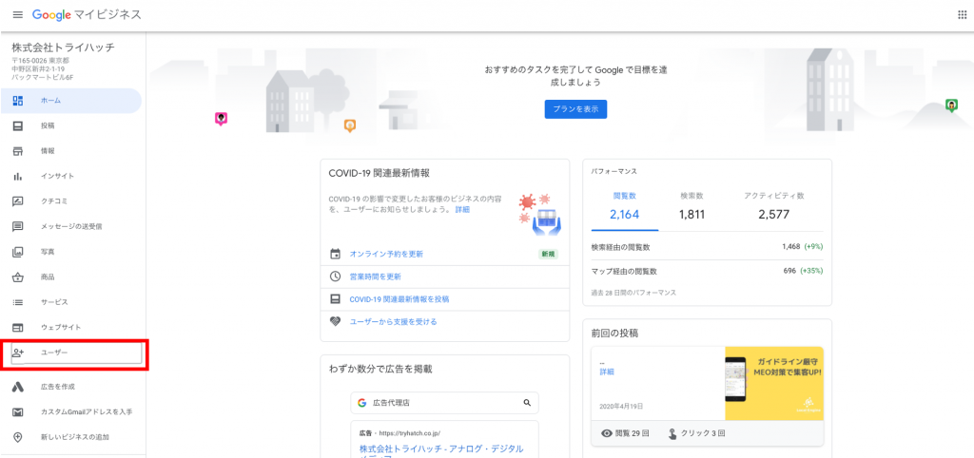Click the プランを表示 button

tap(575, 108)
